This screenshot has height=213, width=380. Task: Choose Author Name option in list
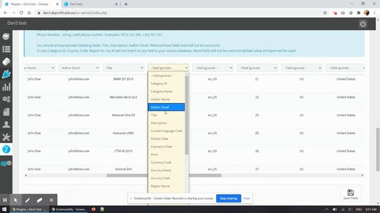pyautogui.click(x=166, y=99)
